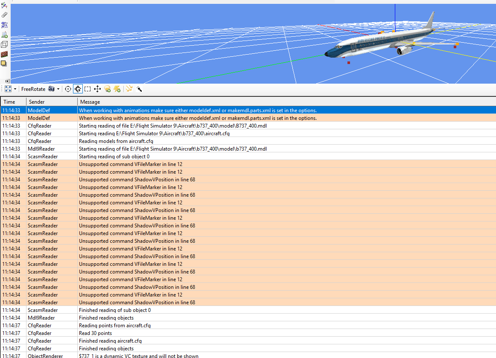The width and height of the screenshot is (496, 358).
Task: Select the highlighted ModelDef log row
Action: [248, 111]
